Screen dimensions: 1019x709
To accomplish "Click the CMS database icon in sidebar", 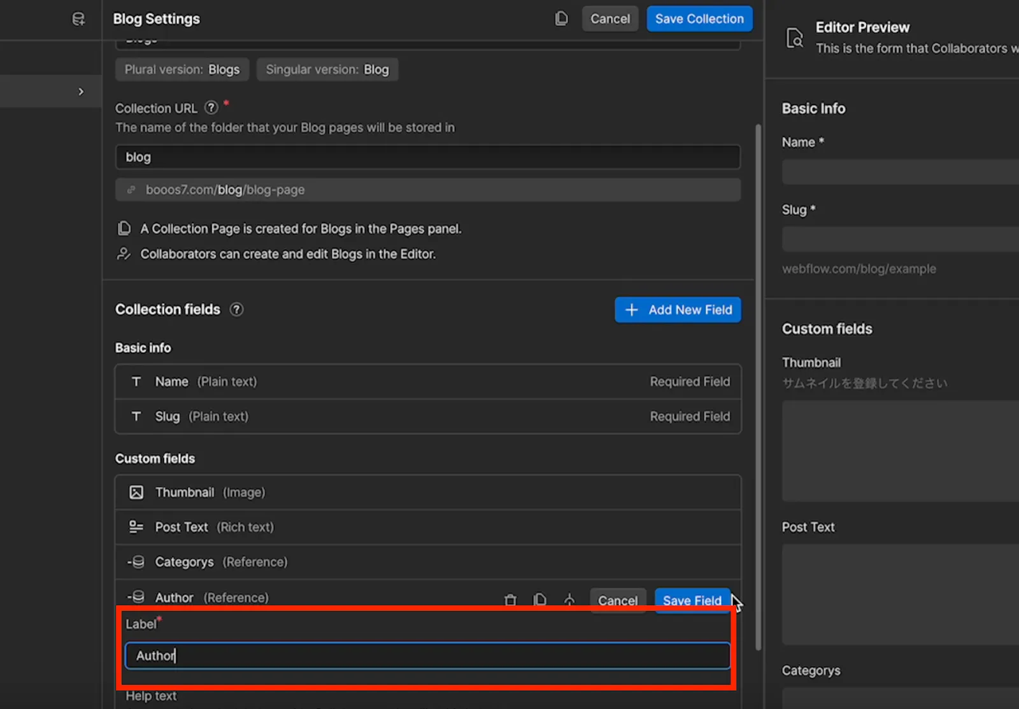I will click(78, 19).
